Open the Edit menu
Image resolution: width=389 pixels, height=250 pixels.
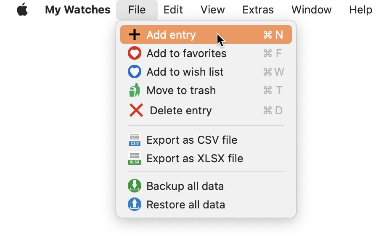coord(173,10)
